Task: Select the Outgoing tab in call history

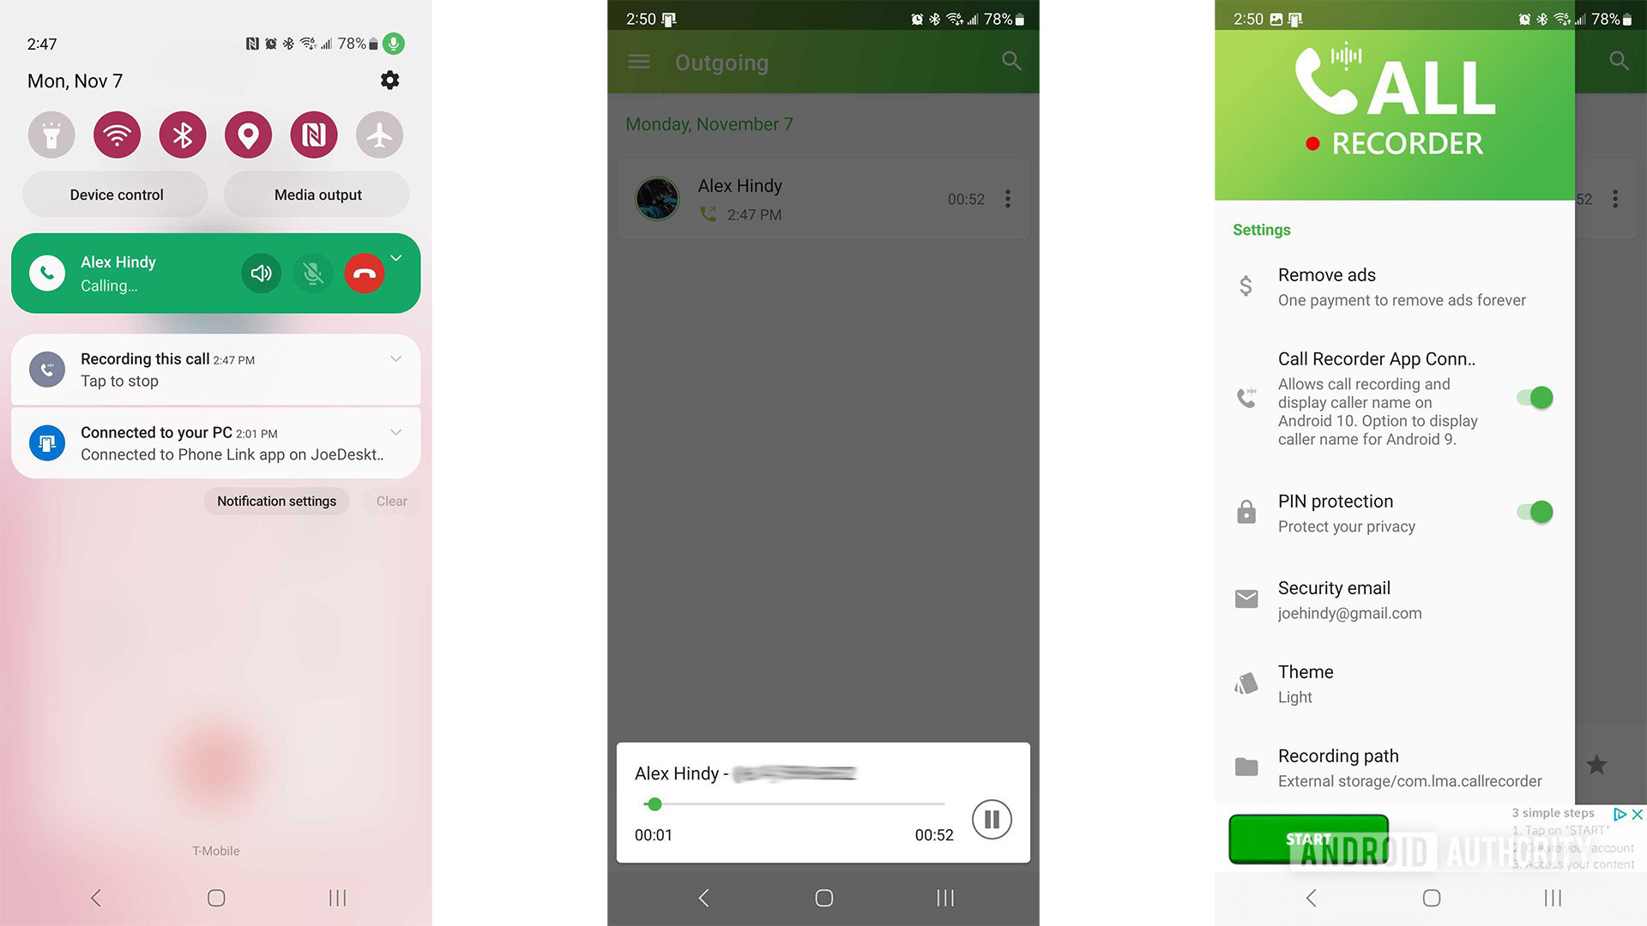Action: (x=721, y=63)
